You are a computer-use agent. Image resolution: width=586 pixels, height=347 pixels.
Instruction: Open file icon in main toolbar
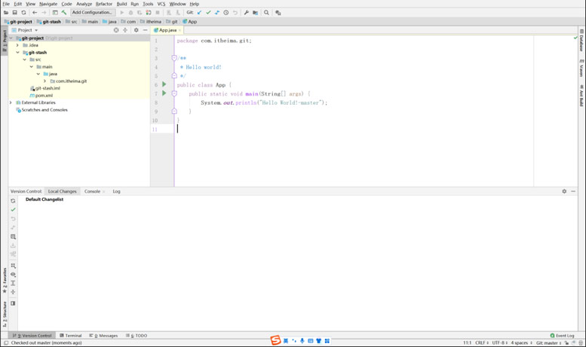click(x=6, y=13)
